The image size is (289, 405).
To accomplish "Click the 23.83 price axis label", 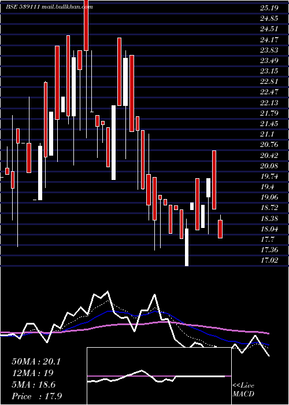I will coord(269,50).
